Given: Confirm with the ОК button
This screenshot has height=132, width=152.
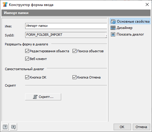Looking at the screenshot, I should click(x=122, y=127).
